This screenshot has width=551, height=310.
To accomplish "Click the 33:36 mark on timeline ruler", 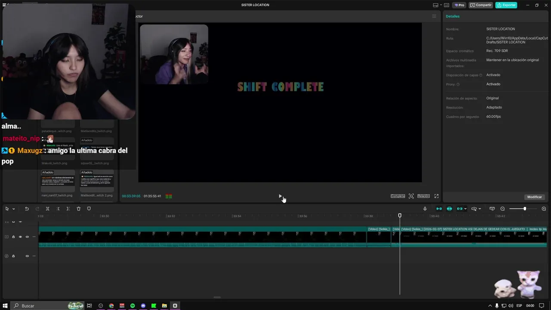I will (x=303, y=216).
